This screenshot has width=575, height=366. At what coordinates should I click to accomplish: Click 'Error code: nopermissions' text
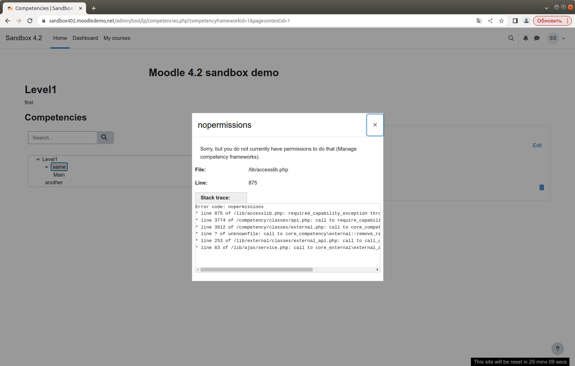tap(229, 207)
